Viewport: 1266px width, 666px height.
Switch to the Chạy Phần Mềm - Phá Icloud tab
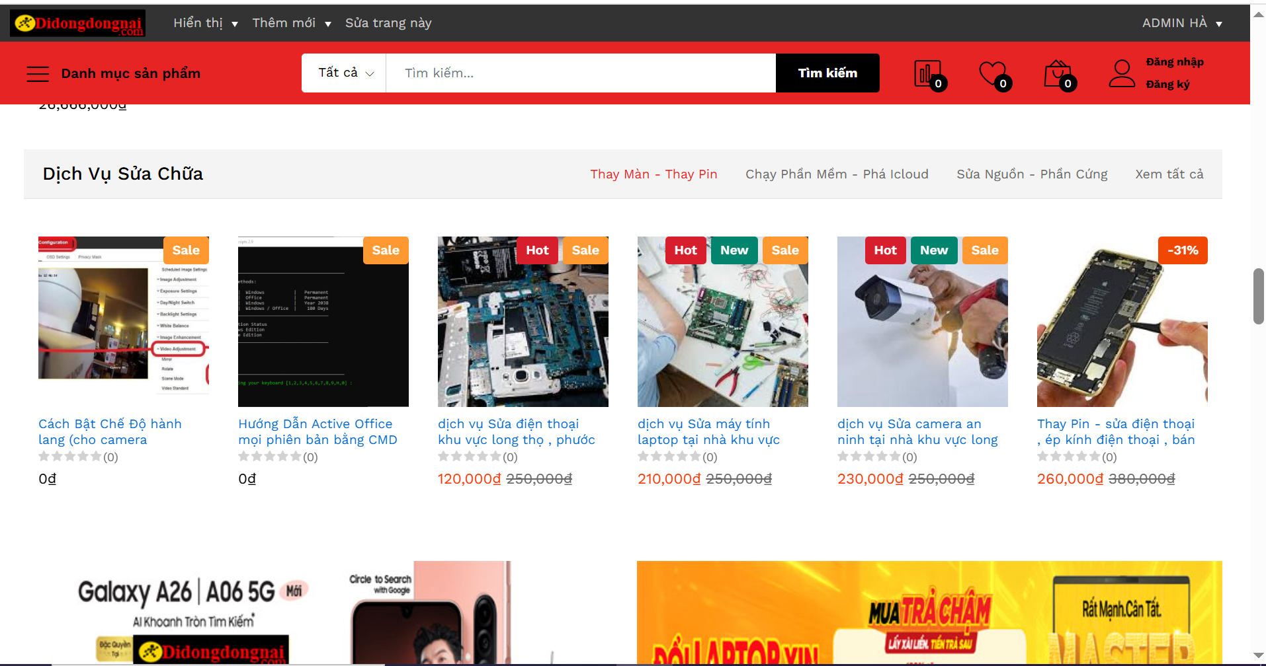[837, 174]
